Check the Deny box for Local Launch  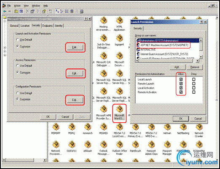(x=194, y=79)
